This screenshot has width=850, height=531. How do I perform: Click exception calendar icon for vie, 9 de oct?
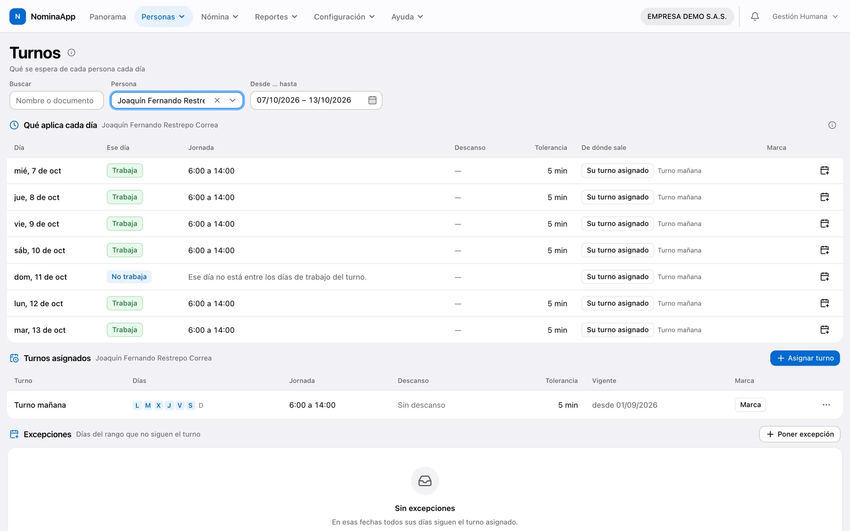pyautogui.click(x=824, y=223)
